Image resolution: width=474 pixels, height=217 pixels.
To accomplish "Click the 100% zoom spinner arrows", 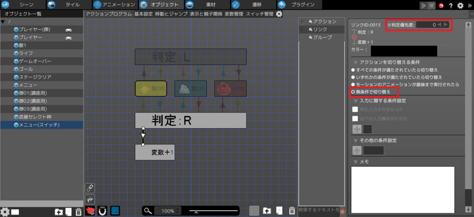I will pos(178,211).
